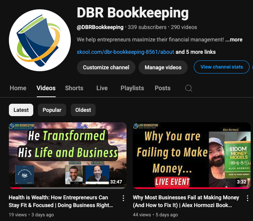
Task: Sort videos by Latest
Action: point(21,110)
